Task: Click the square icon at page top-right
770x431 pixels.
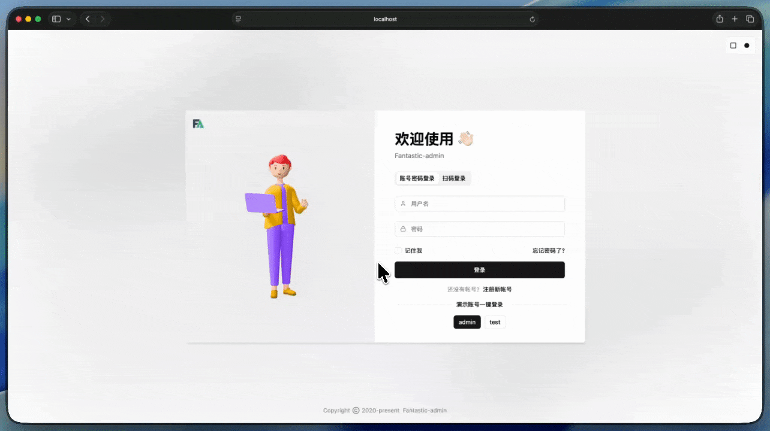Action: pyautogui.click(x=733, y=45)
